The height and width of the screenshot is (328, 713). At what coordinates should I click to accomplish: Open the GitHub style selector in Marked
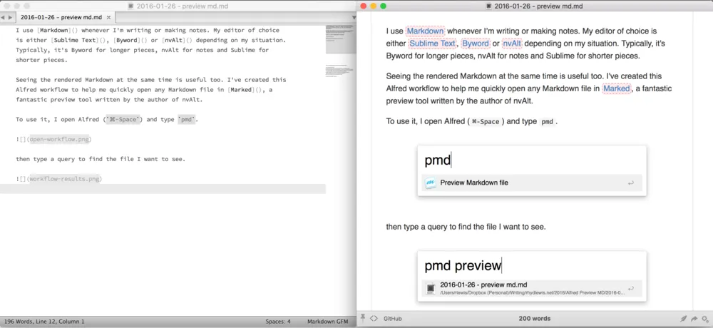pos(393,319)
